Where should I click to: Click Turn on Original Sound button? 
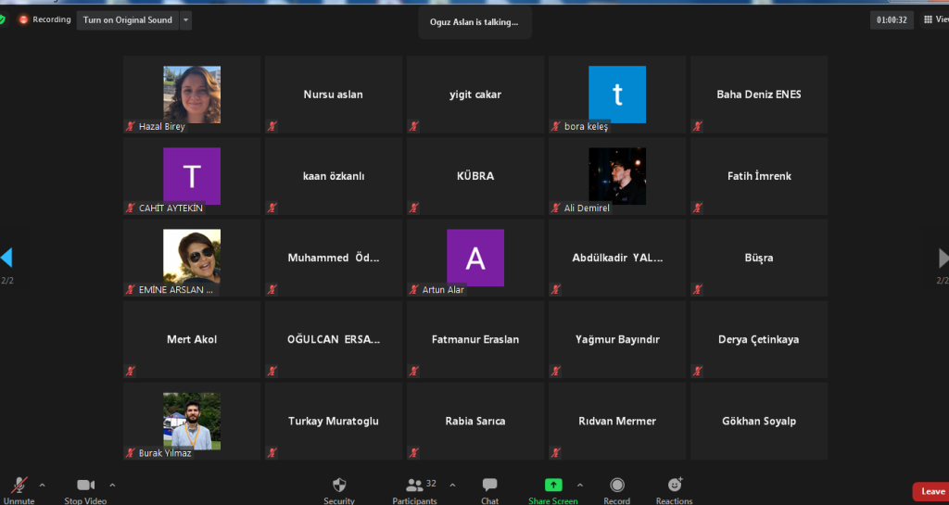coord(128,19)
